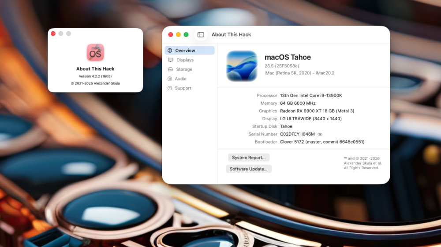Close the main About This Hack window

coord(170,34)
